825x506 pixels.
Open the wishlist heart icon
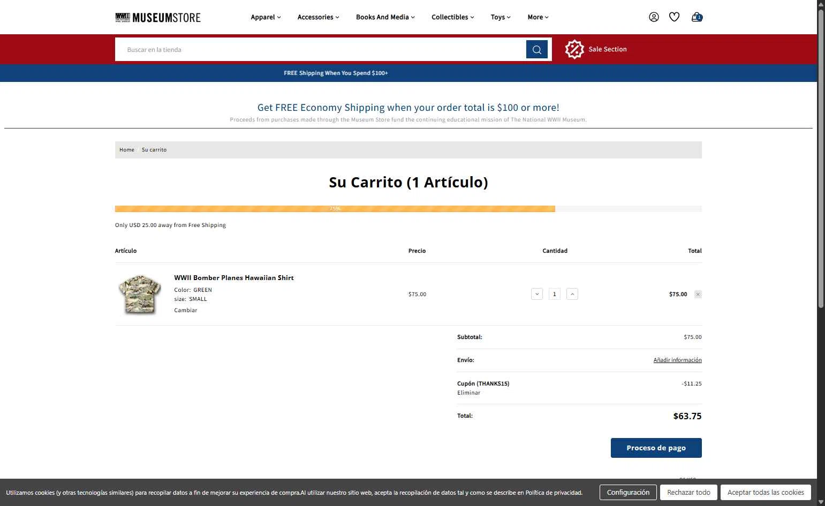[x=675, y=17]
